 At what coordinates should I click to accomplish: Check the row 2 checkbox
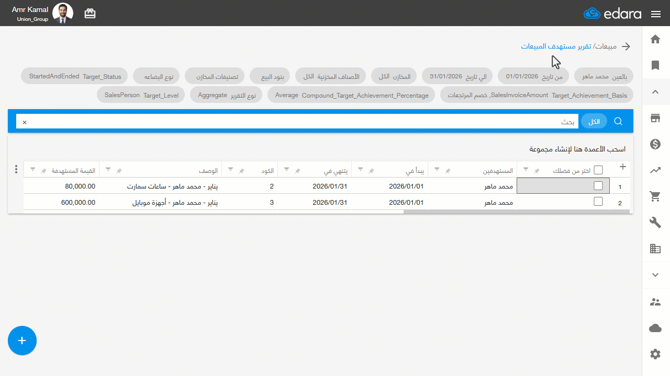(x=598, y=202)
